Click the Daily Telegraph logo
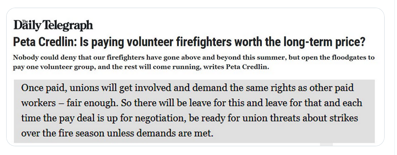 tap(53, 25)
